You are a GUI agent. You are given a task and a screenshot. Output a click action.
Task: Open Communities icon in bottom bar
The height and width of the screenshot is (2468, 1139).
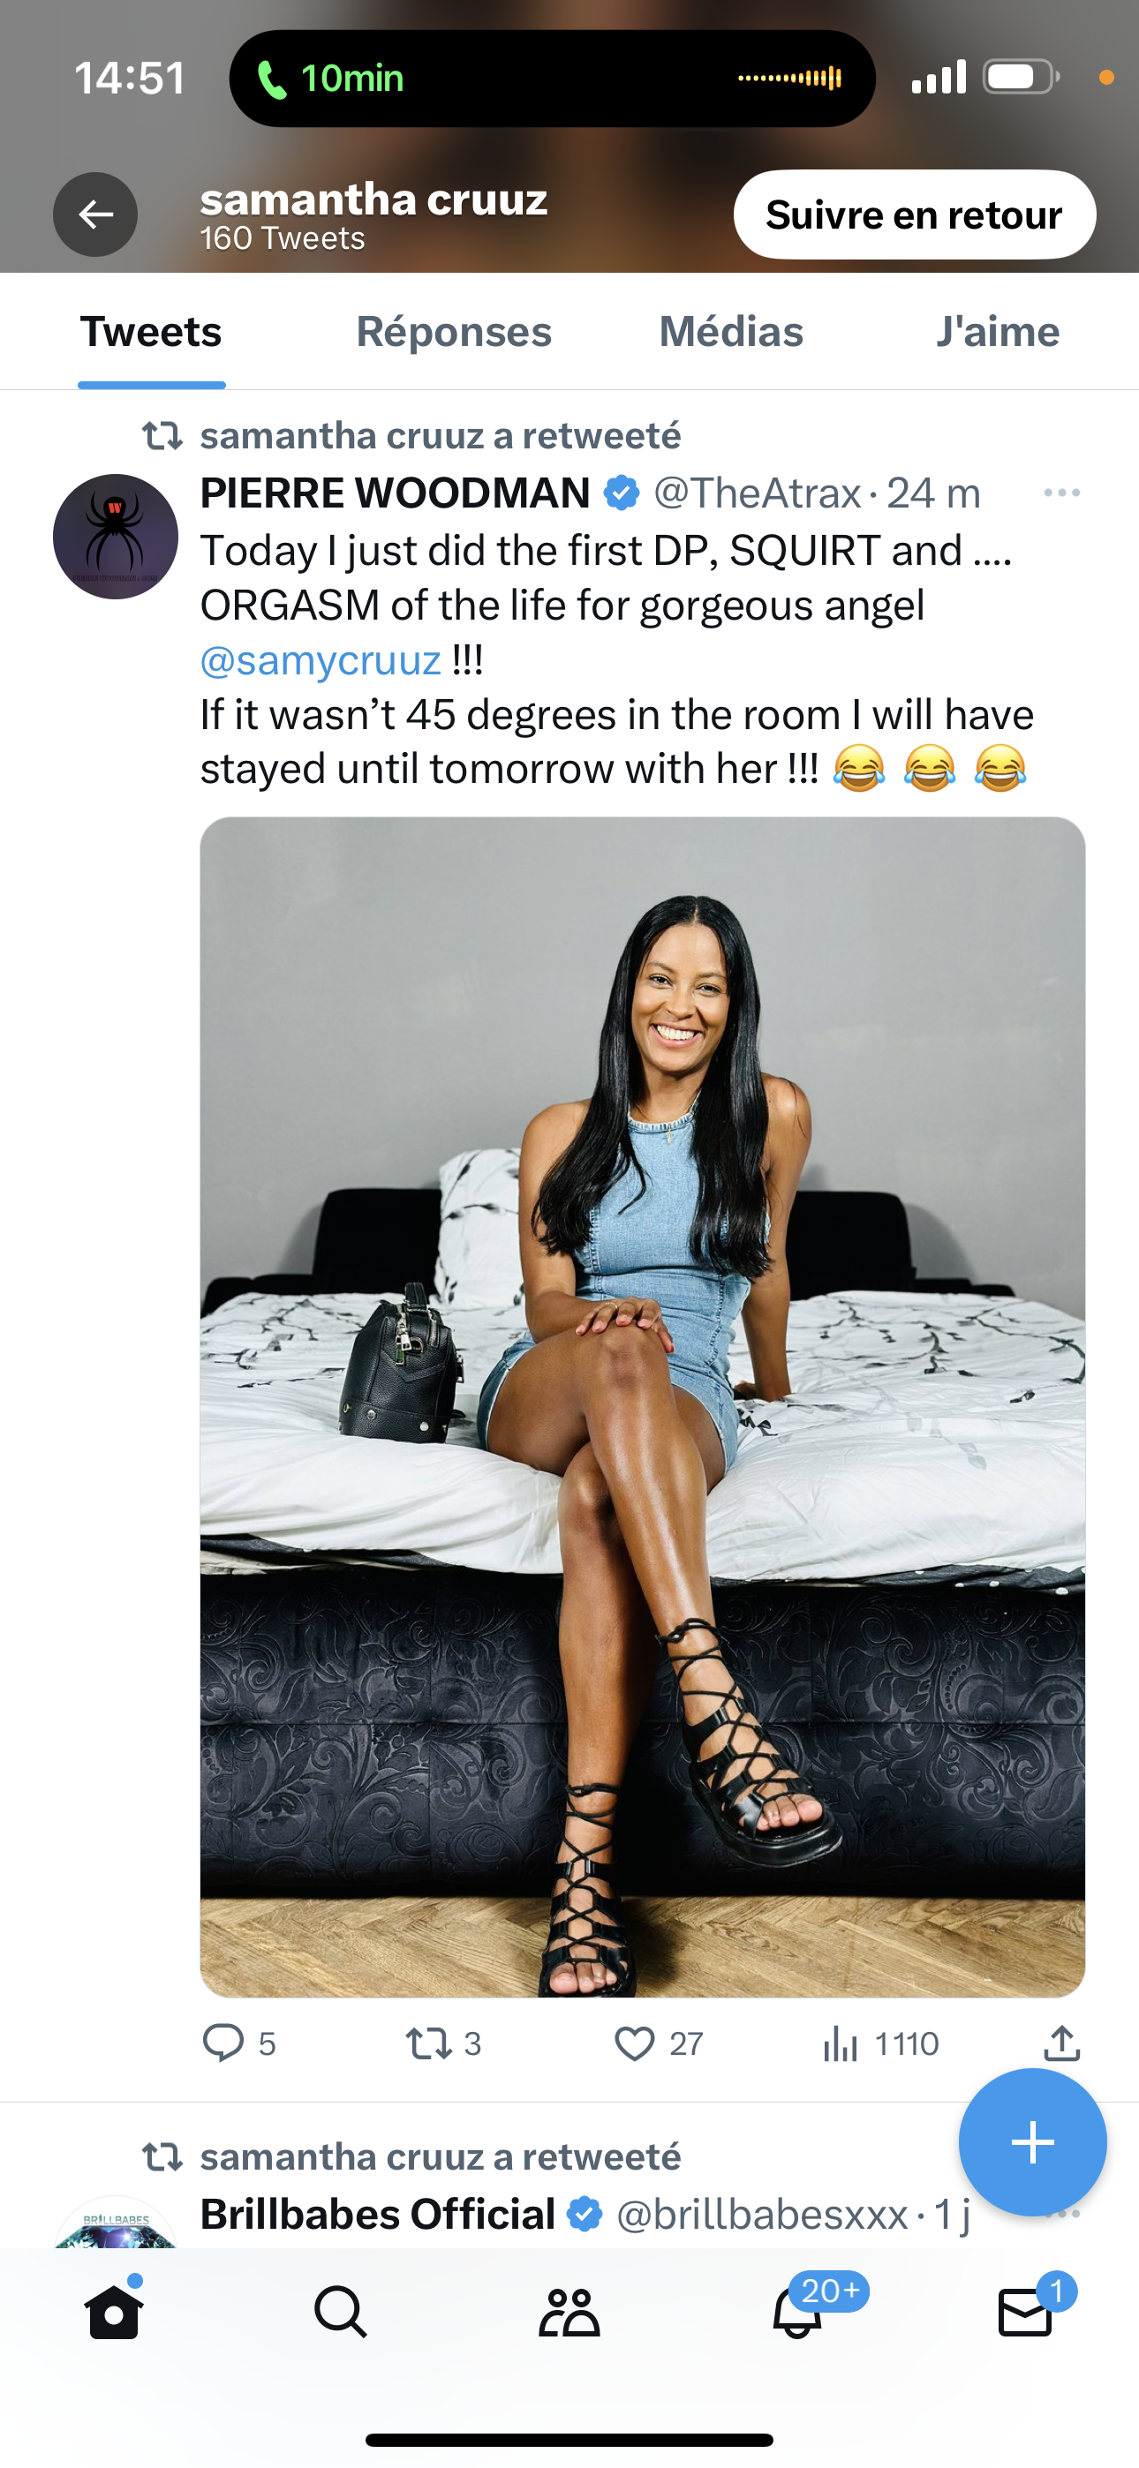tap(569, 2313)
